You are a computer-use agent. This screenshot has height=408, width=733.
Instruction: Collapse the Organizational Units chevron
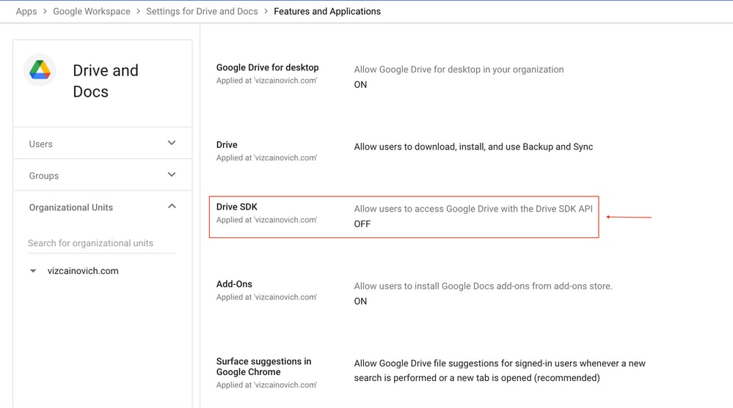(x=172, y=207)
